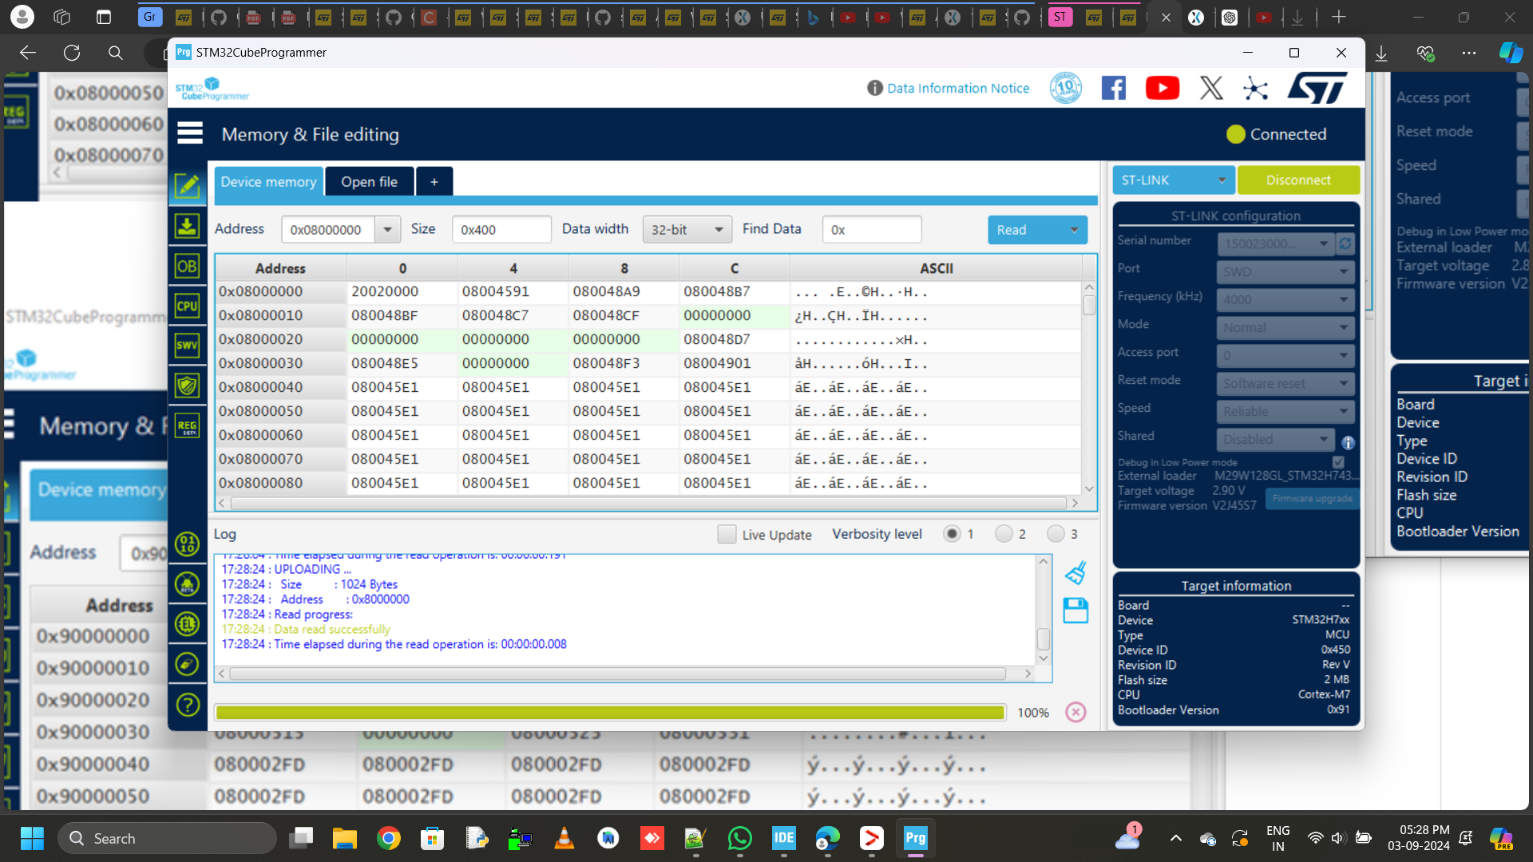Viewport: 1533px width, 862px height.
Task: Open the Erasing & Programming panel
Action: [187, 226]
